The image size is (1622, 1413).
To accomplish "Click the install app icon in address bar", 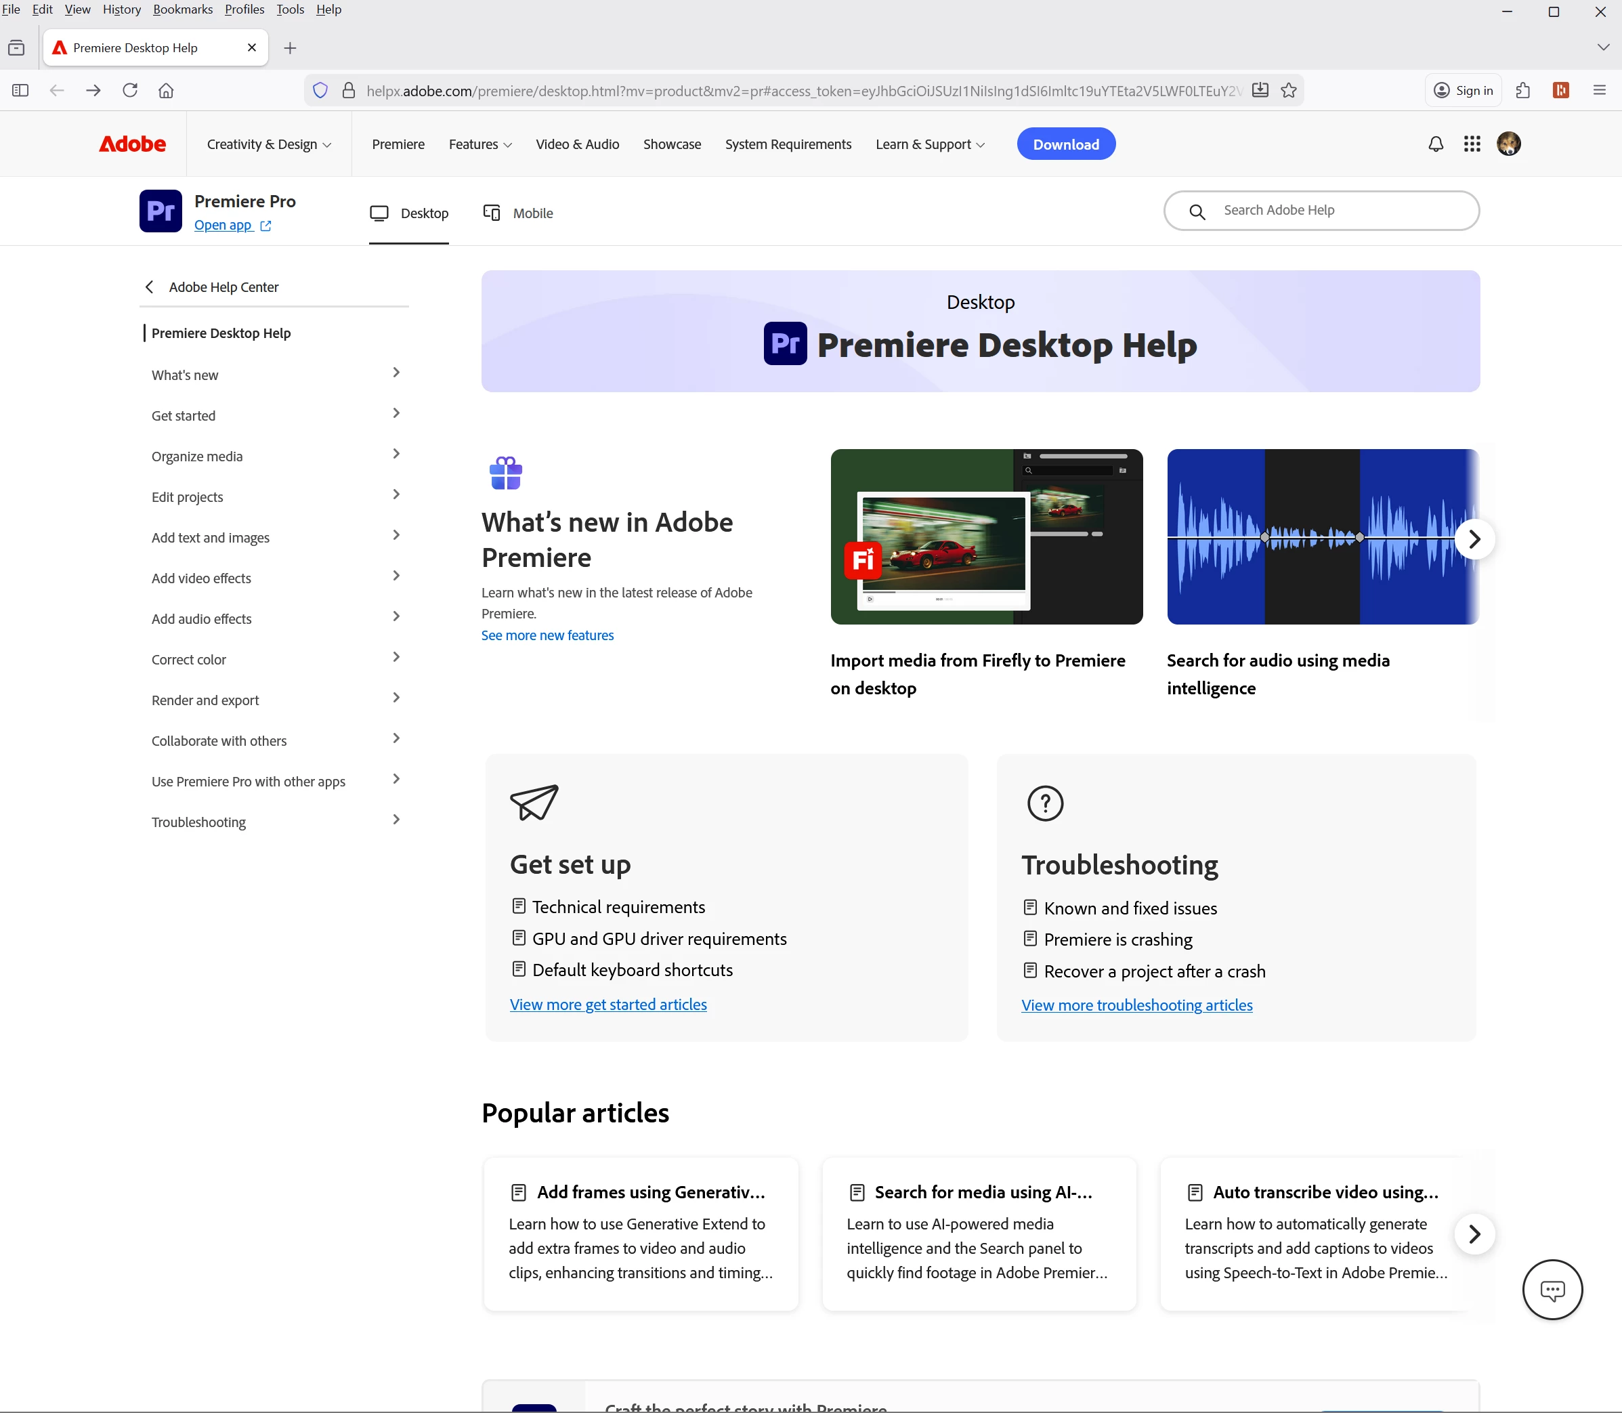I will [1260, 91].
